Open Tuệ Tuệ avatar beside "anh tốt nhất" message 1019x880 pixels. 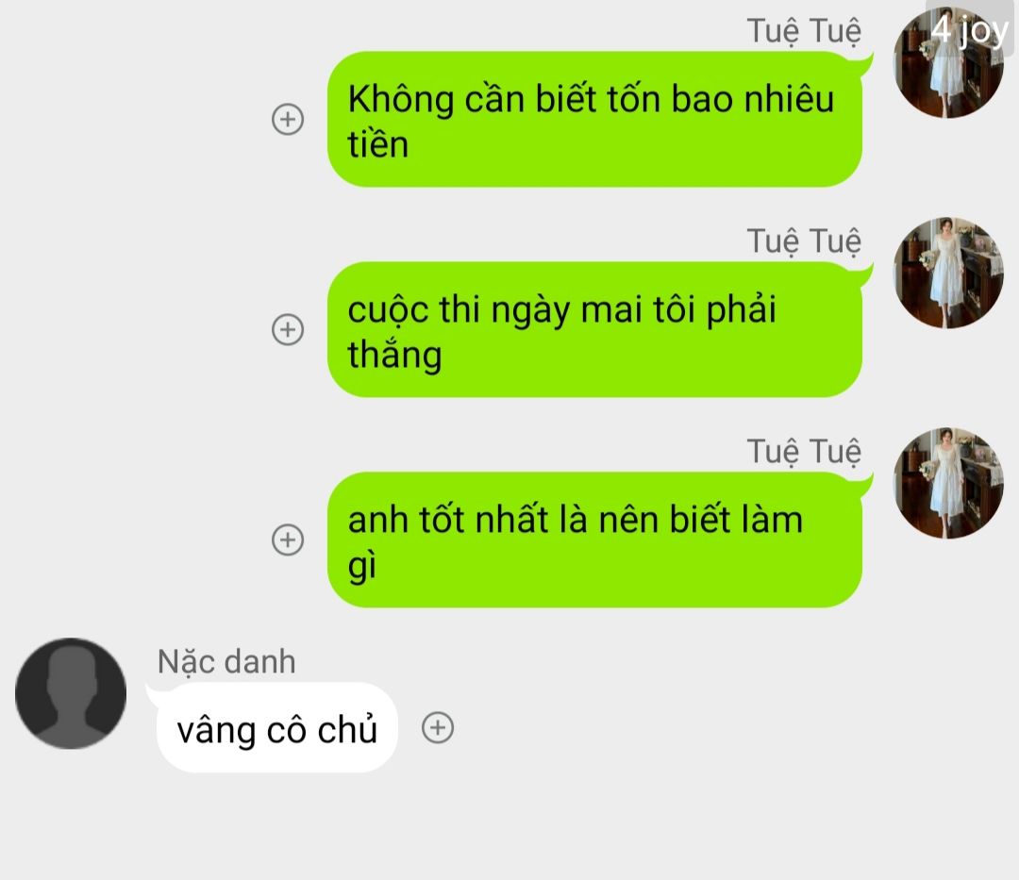949,483
